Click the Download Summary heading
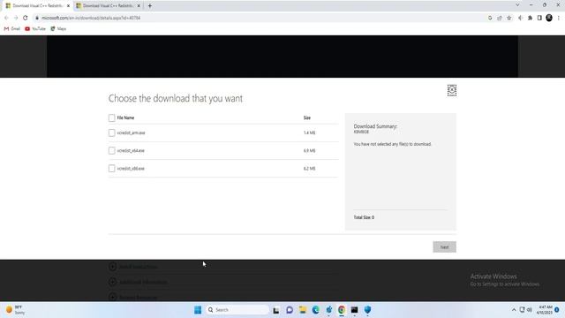The image size is (565, 318). [375, 126]
